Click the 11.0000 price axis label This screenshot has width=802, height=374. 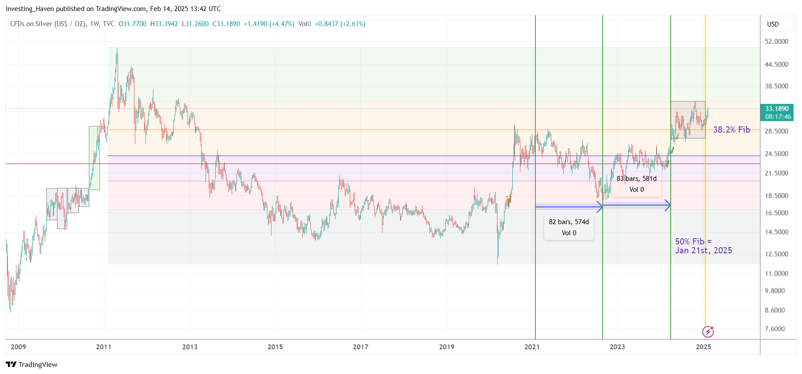[776, 274]
